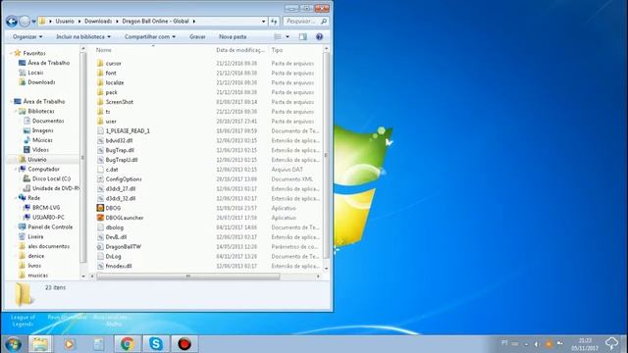Open Help with the question mark icon
This screenshot has width=628, height=353.
319,37
